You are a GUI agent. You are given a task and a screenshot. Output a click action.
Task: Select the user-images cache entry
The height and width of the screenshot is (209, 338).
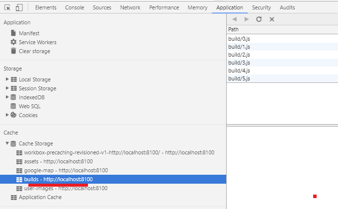[66, 188]
